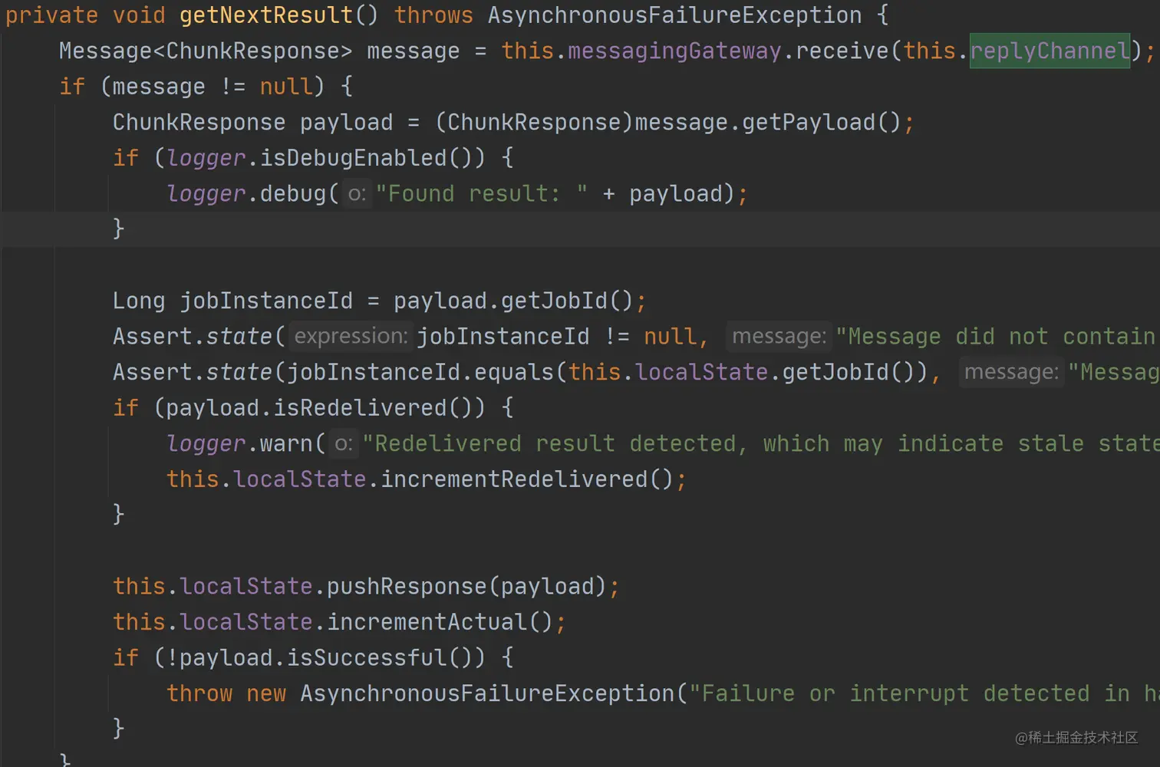This screenshot has width=1160, height=767.
Task: Click "Message did not contain" string
Action: tap(997, 336)
